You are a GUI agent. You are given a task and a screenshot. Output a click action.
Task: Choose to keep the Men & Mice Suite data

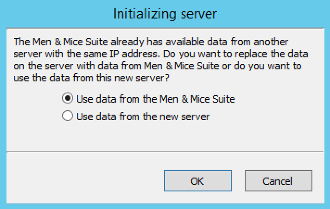[68, 98]
